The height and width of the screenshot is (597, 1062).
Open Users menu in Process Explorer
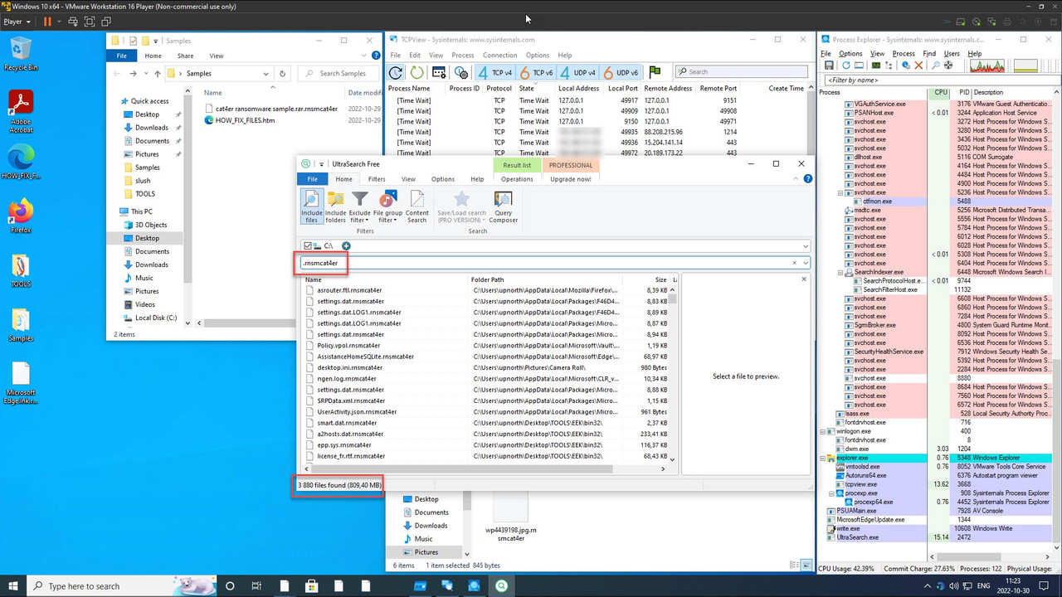click(952, 54)
